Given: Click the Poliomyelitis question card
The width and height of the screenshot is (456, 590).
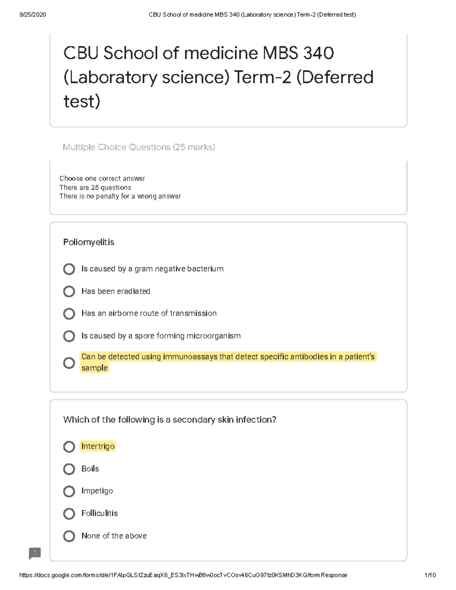Looking at the screenshot, I should coord(89,242).
